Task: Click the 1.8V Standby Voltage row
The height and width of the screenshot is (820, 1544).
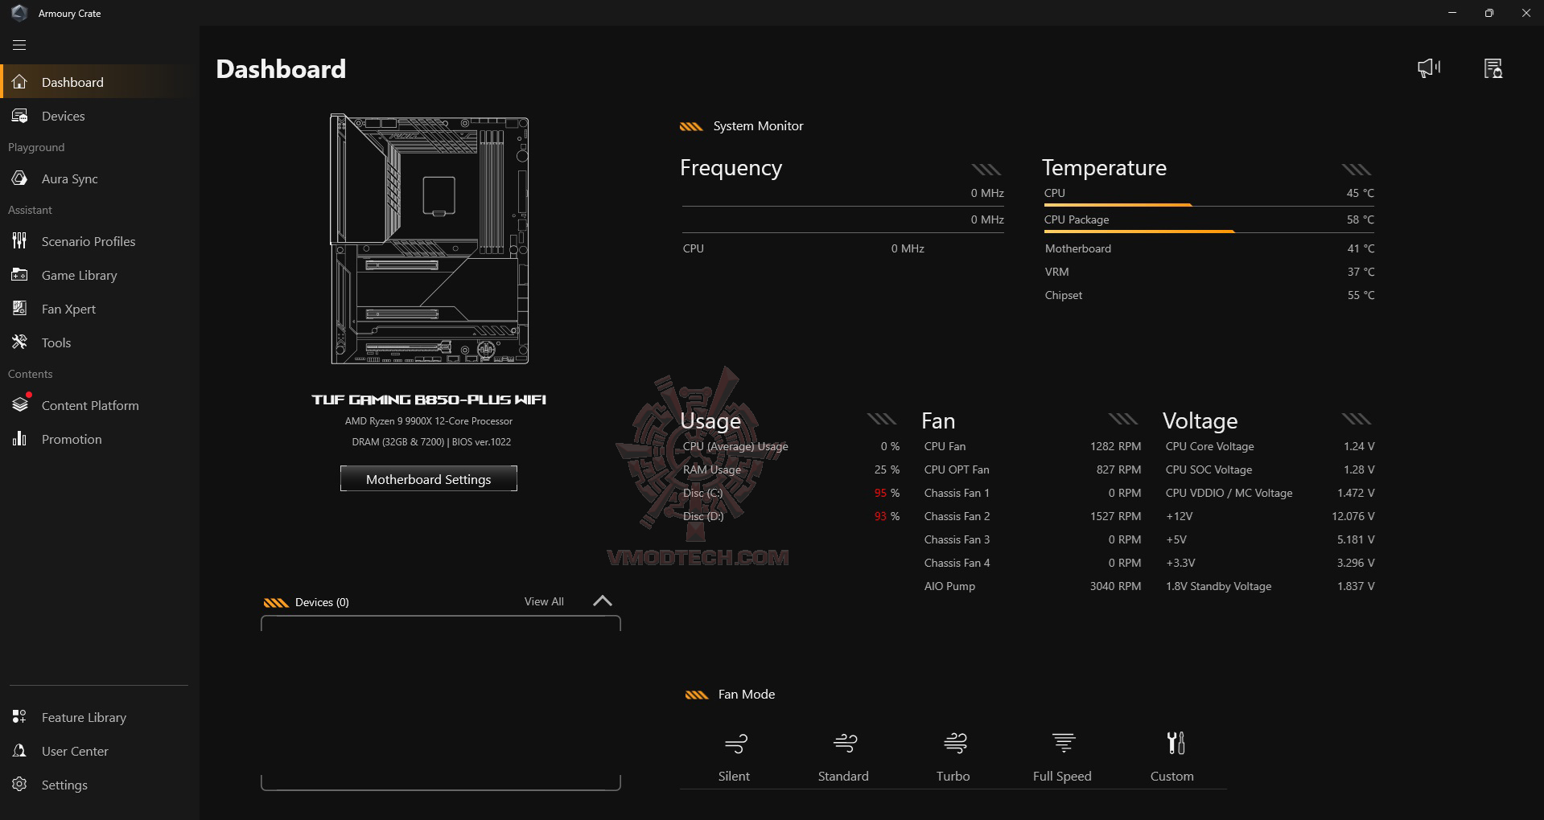Action: pyautogui.click(x=1270, y=586)
